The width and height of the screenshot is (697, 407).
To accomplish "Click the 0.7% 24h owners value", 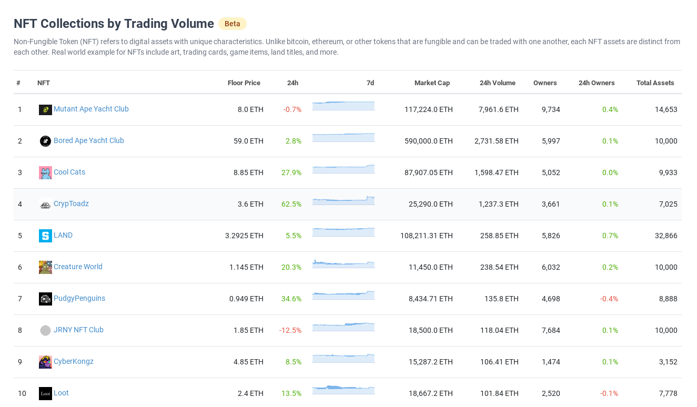I will [x=610, y=236].
